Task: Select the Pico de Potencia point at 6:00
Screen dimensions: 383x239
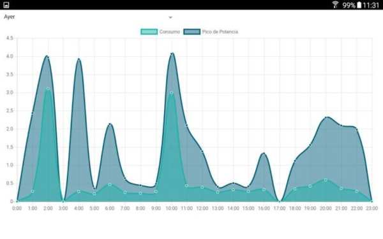Action: click(110, 124)
